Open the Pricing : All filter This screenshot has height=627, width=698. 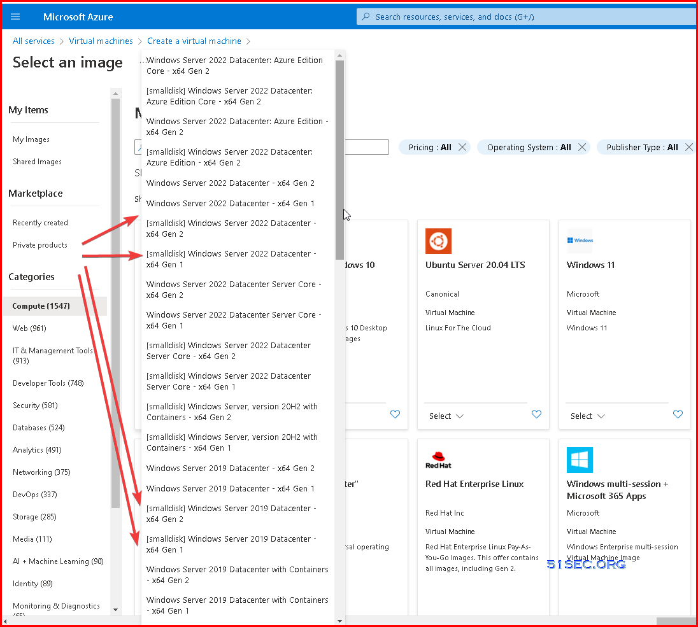(430, 147)
